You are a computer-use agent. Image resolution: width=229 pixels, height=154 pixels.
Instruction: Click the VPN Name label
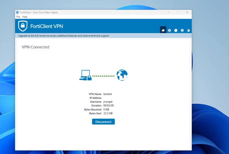click(x=95, y=94)
